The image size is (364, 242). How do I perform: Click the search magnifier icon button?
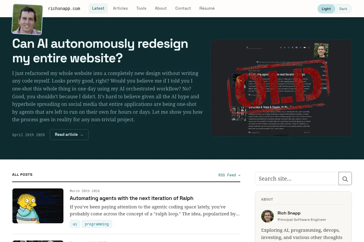(345, 178)
